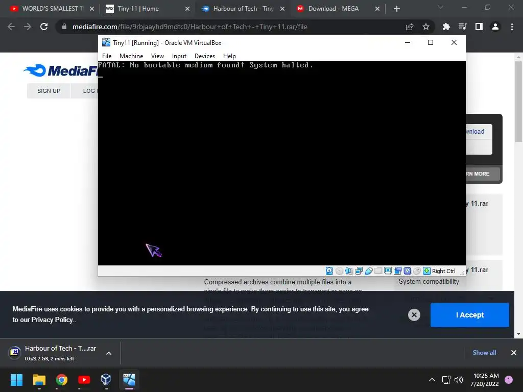Close the Download - MEGA tab
The image size is (523, 392).
click(377, 9)
